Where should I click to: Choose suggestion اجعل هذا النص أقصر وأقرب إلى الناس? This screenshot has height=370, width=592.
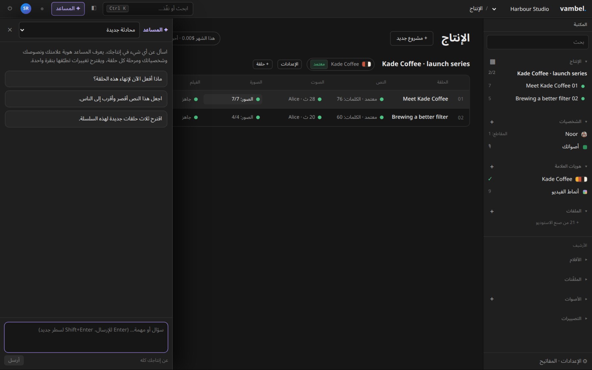click(86, 99)
